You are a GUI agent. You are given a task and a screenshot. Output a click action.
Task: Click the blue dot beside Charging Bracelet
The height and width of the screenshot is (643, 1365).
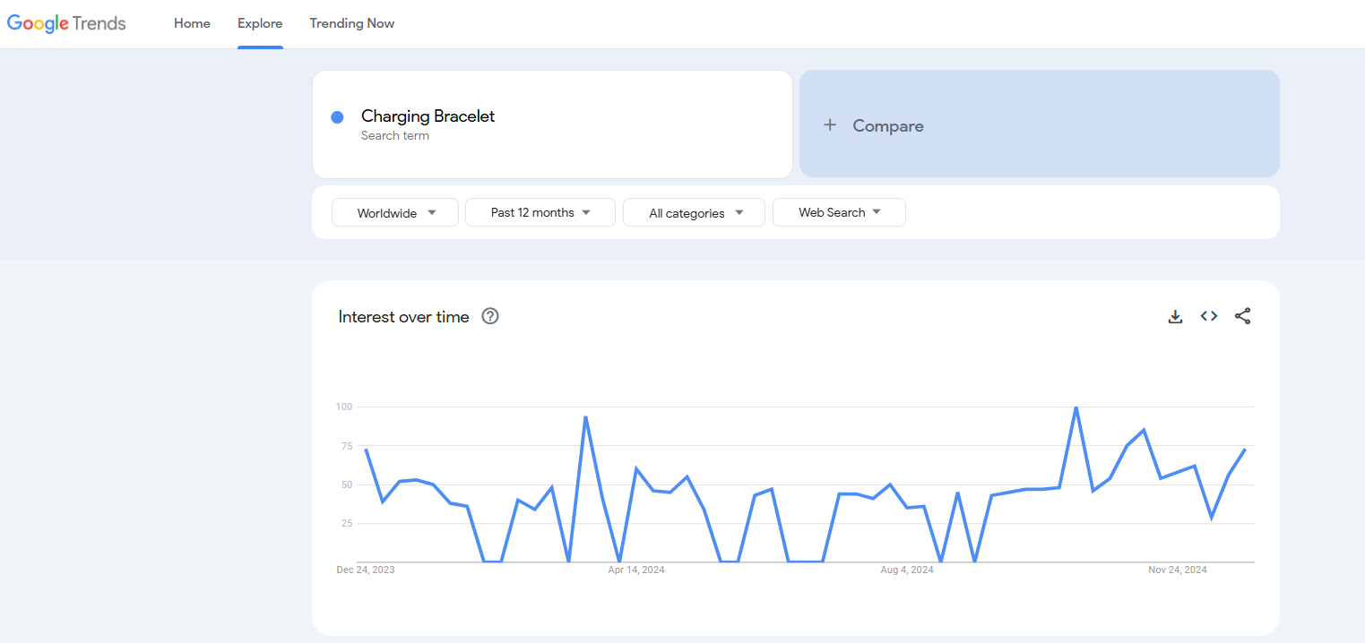click(337, 117)
